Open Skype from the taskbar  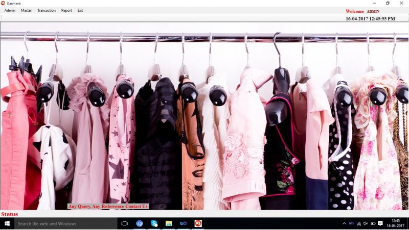[x=154, y=223]
